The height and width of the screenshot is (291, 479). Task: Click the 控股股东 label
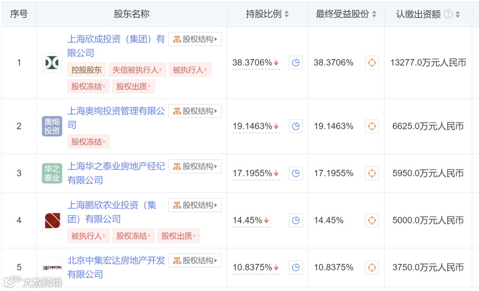click(86, 70)
